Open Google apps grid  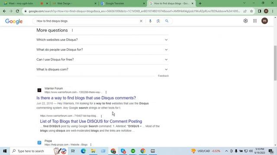point(255,21)
